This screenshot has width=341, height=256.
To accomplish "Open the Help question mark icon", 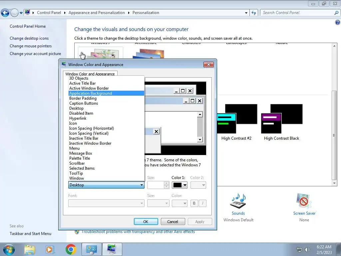I will click(337, 22).
